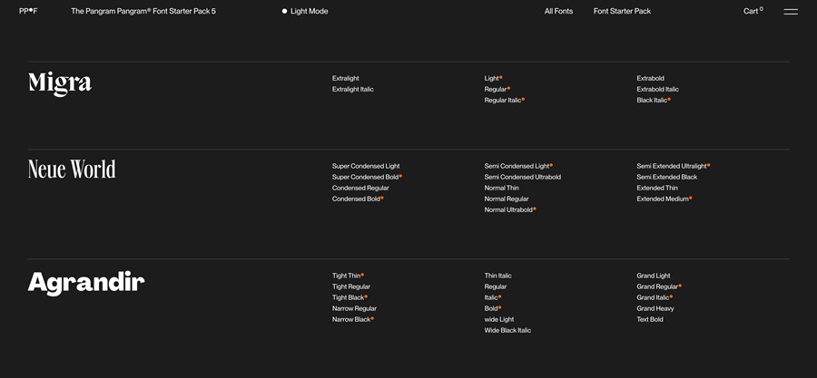Select Normal Regular
The width and height of the screenshot is (817, 378).
[507, 199]
